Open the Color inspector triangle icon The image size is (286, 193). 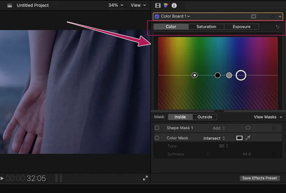click(x=166, y=5)
